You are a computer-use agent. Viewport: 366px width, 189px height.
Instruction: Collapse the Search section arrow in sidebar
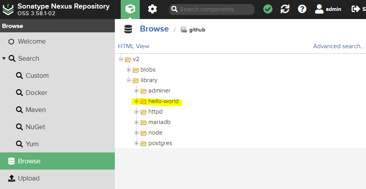(x=4, y=58)
